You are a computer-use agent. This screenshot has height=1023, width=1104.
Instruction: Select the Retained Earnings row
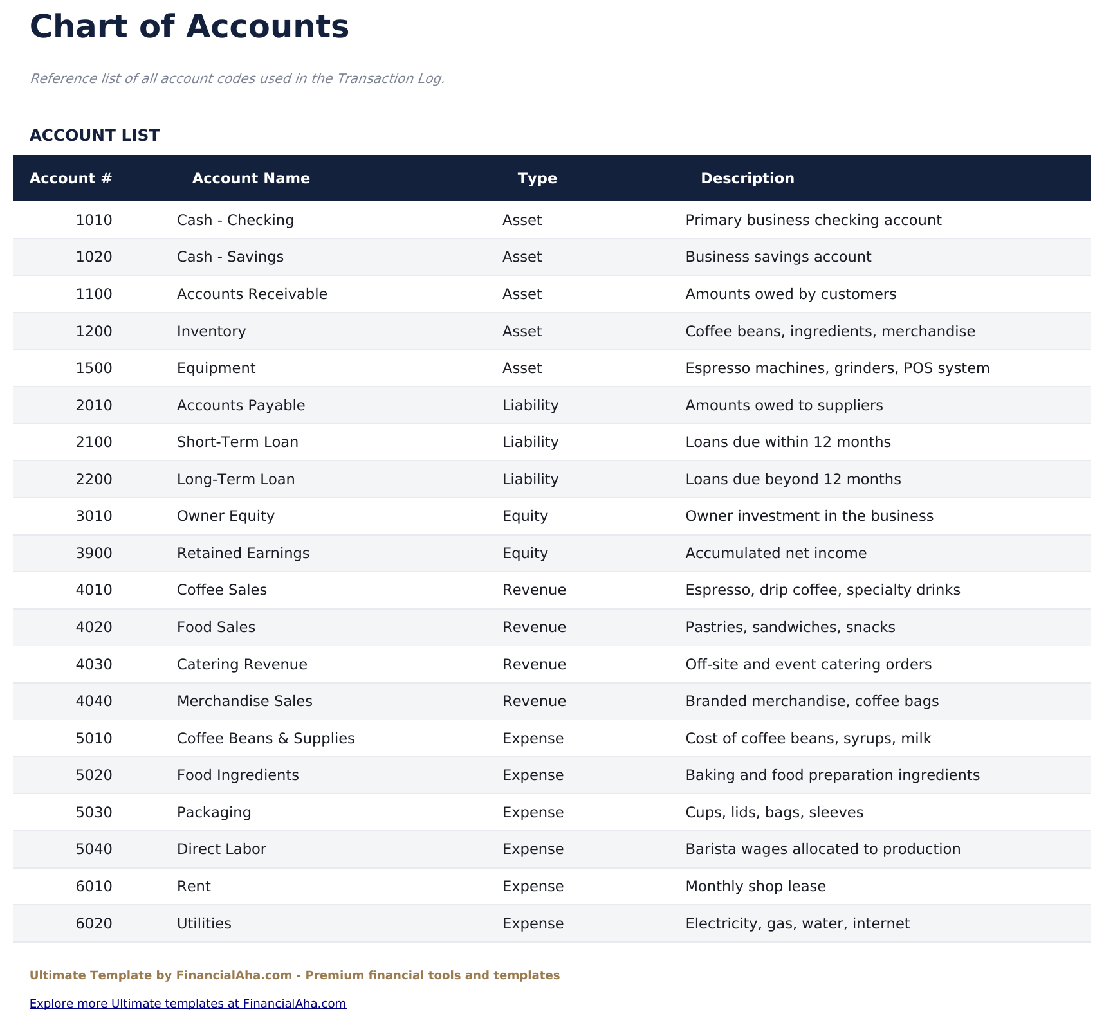243,553
